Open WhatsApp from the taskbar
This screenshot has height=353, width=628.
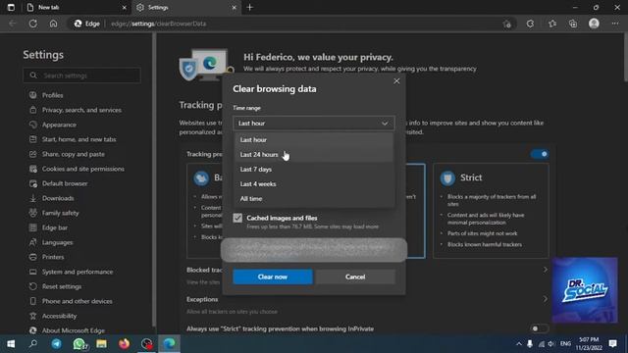tap(78, 344)
